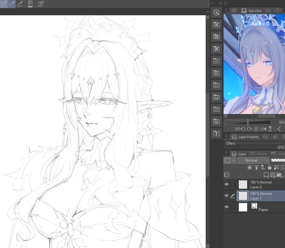Toggle Set as Reference Layer lighthouse icon

click(x=256, y=167)
